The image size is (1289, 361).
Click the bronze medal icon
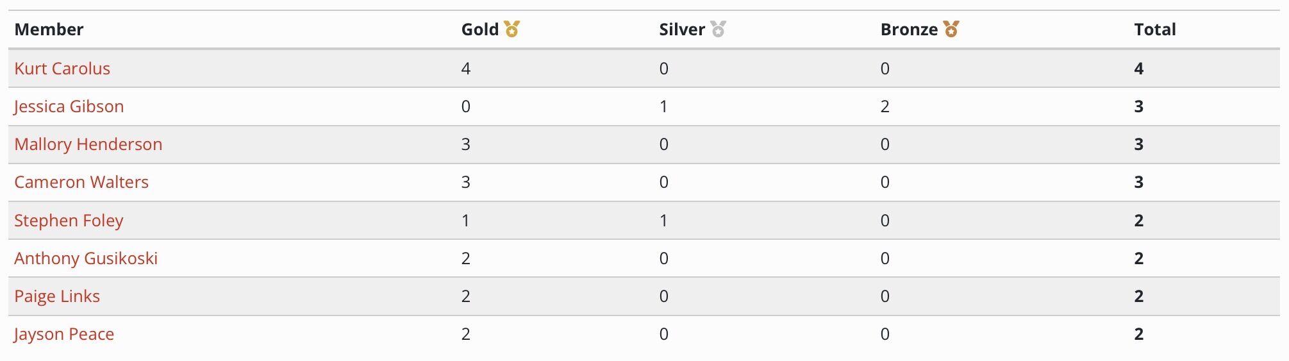(x=951, y=29)
